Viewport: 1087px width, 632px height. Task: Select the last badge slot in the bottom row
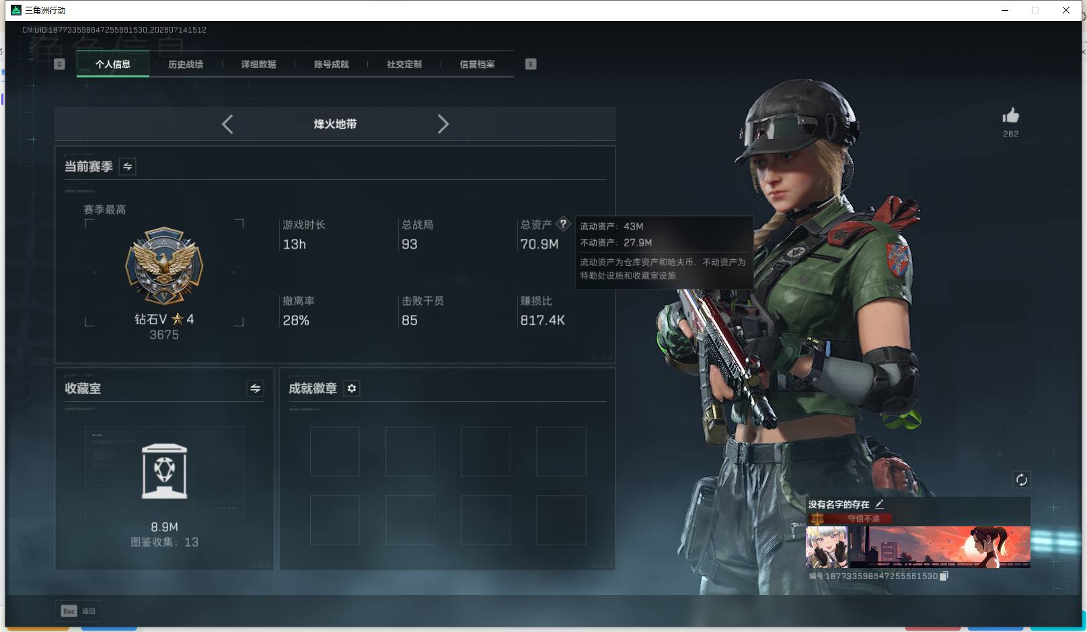tap(561, 520)
